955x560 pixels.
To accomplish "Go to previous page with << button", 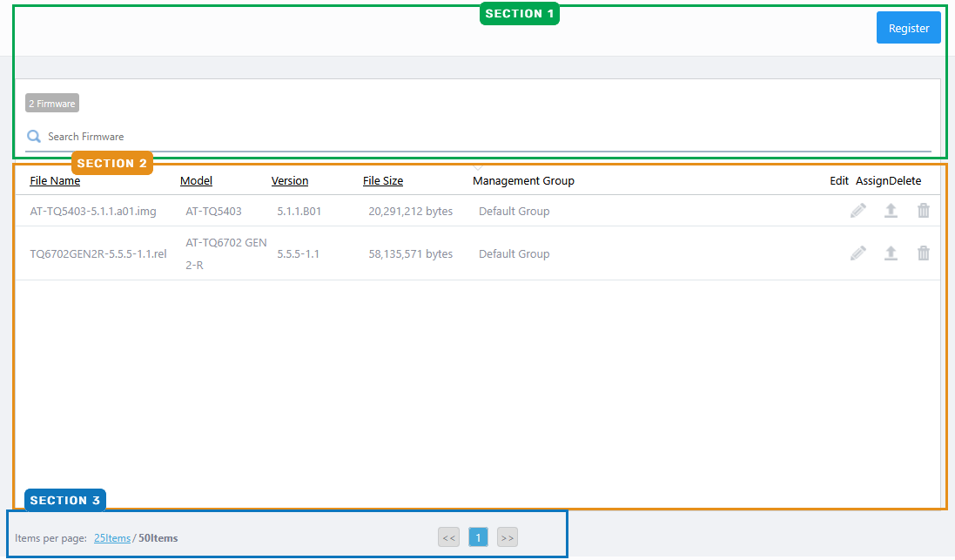I will tap(448, 538).
